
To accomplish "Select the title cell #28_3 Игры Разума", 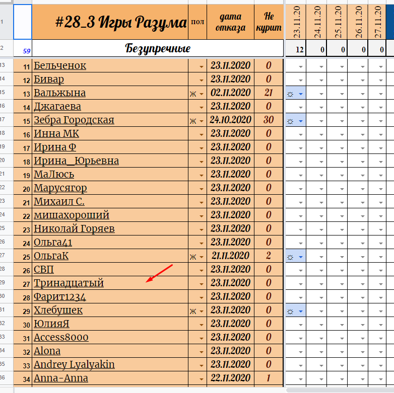I will pyautogui.click(x=110, y=22).
